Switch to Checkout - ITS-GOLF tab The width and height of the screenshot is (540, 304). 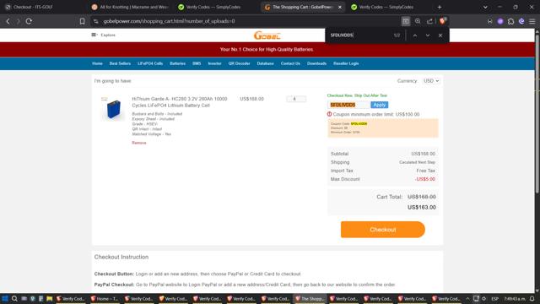tap(43, 7)
